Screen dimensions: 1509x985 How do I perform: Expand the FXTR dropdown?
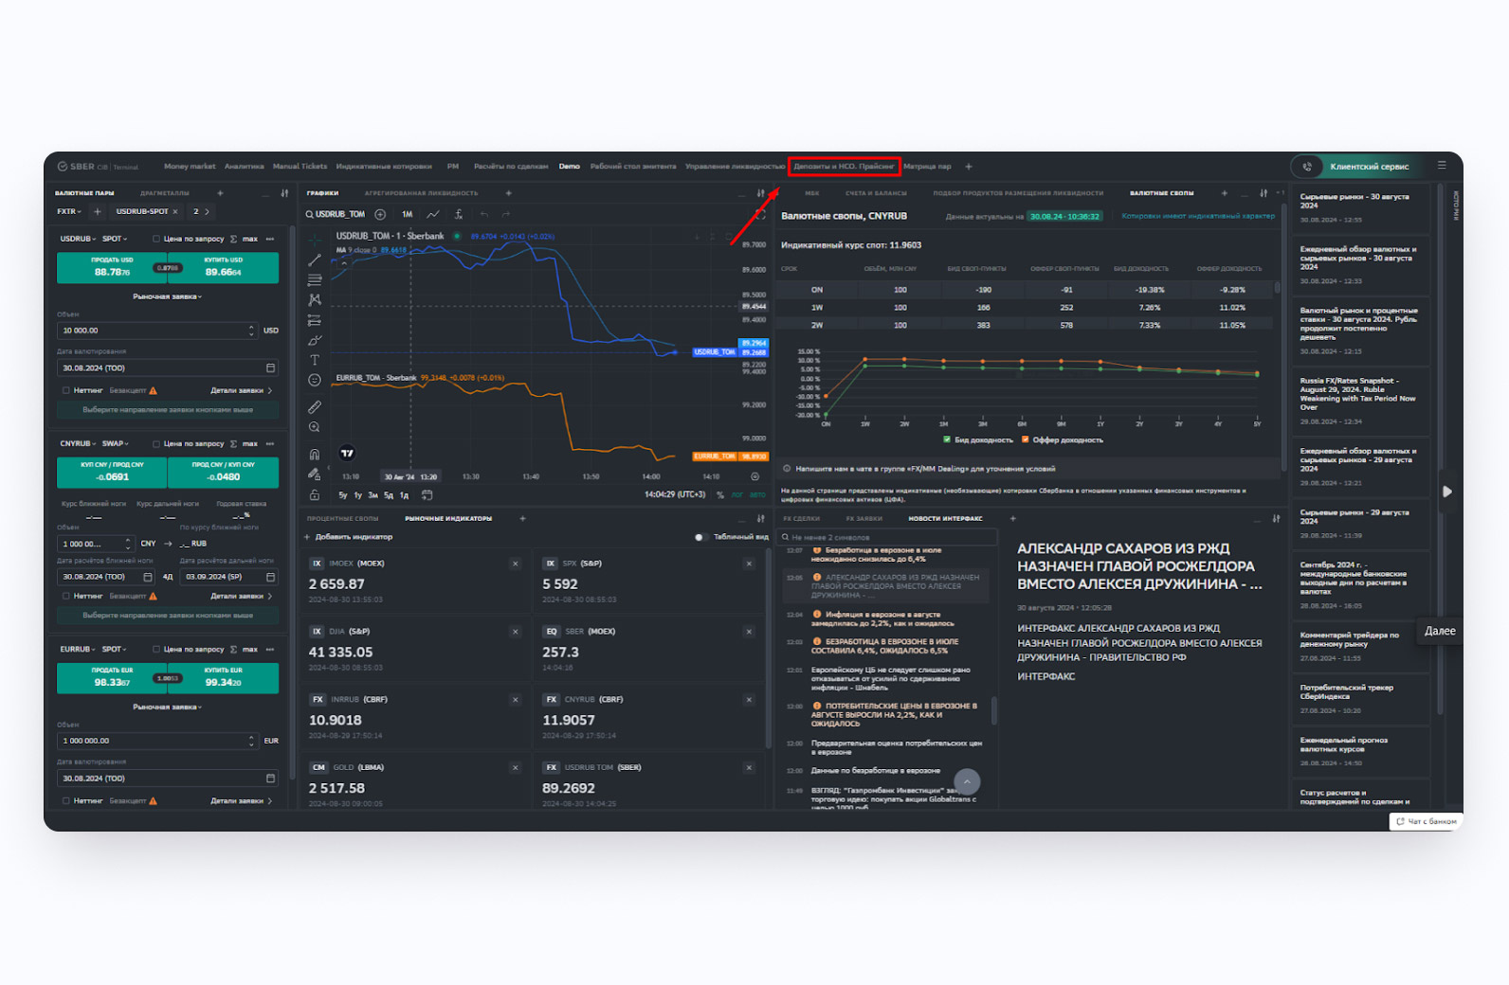69,211
